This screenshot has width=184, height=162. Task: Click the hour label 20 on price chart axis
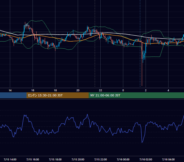(x=78, y=90)
